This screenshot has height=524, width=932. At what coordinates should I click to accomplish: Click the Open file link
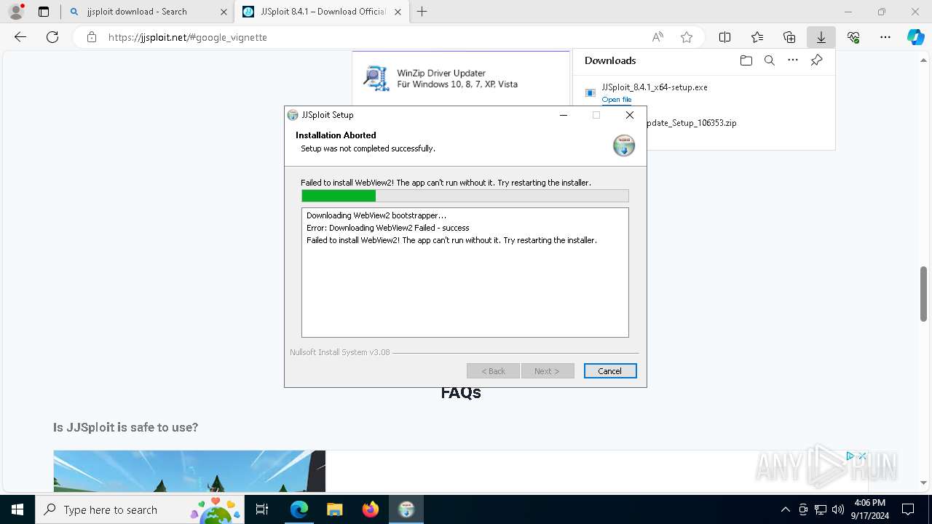click(x=617, y=100)
